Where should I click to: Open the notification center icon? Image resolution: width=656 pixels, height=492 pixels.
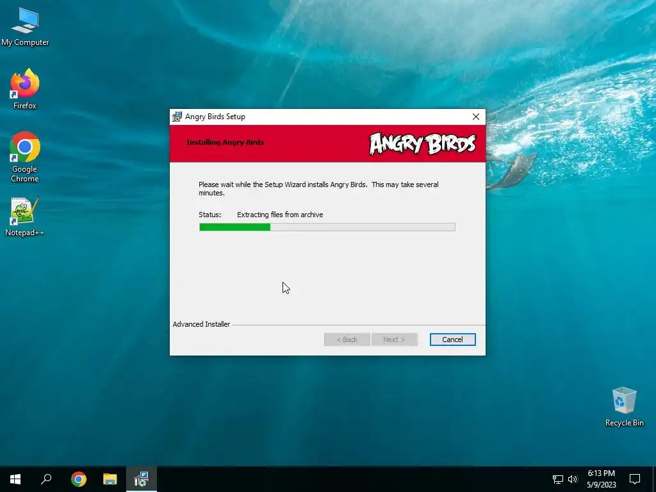point(635,479)
